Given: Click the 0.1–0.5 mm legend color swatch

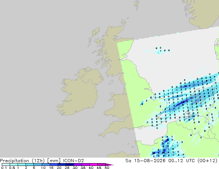Looking at the screenshot, I should [x=6, y=165].
